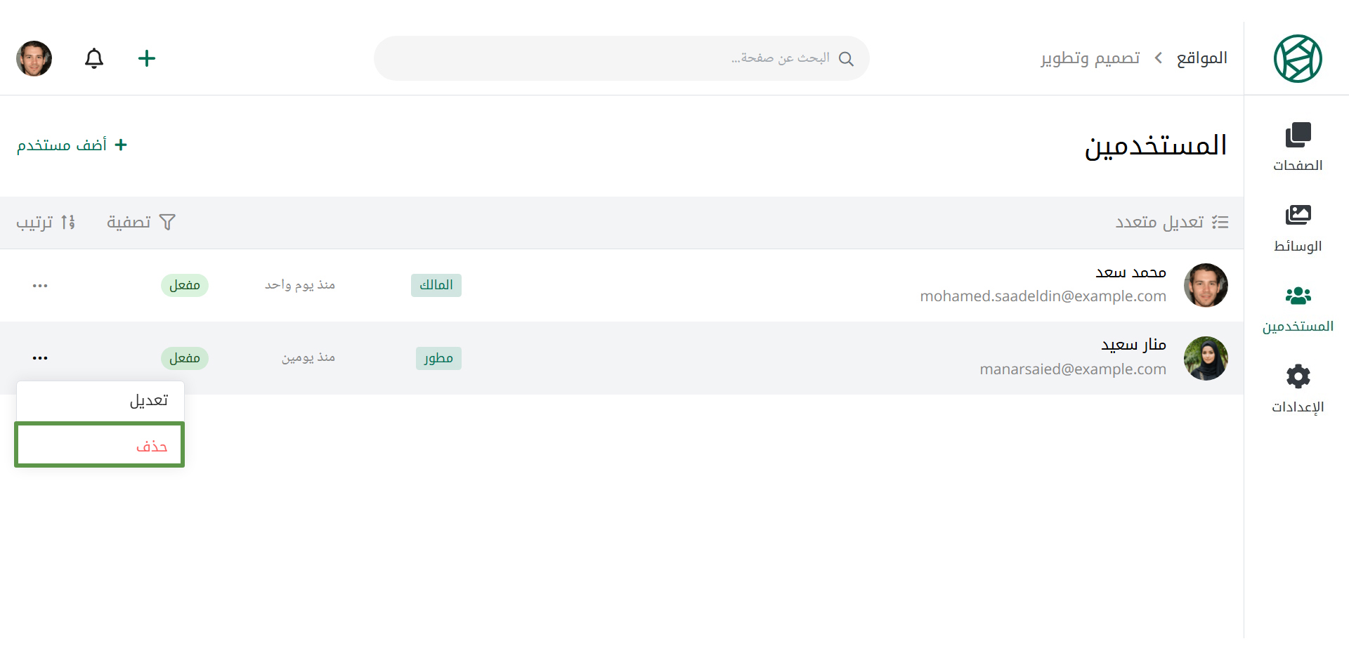Click the المواقع breadcrumb link
This screenshot has height=660, width=1349.
(1201, 58)
